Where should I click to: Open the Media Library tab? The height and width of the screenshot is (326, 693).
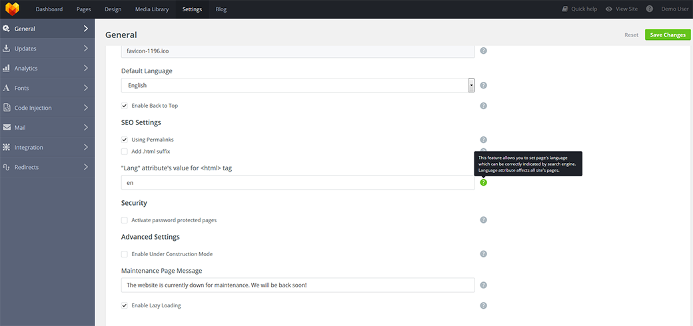(x=152, y=9)
